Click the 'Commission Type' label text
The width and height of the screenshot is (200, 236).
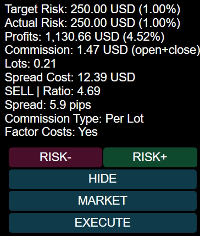[x=53, y=119]
